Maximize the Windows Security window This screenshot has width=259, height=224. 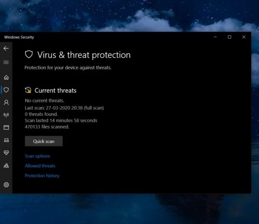[229, 37]
